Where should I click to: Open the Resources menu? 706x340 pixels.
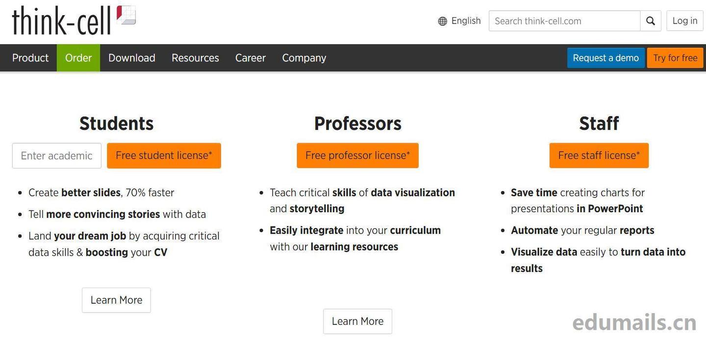coord(195,58)
